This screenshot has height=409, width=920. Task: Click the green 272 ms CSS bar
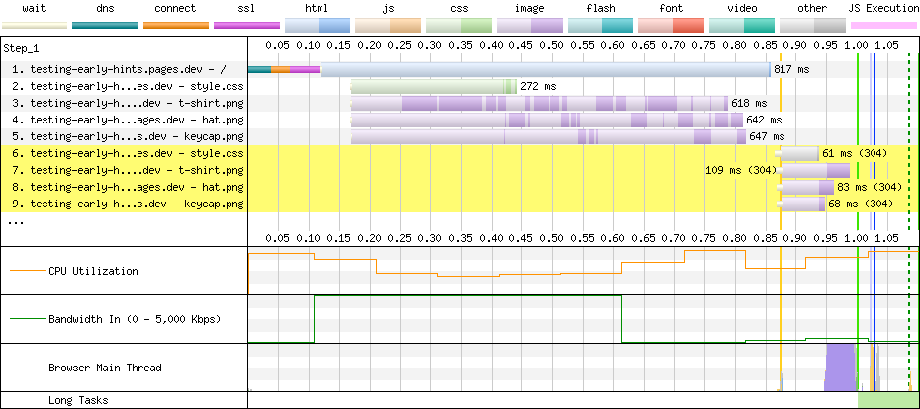(x=431, y=87)
